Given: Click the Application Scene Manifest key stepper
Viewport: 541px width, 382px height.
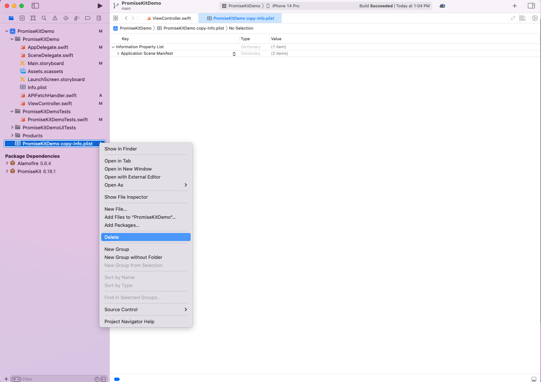Looking at the screenshot, I should pyautogui.click(x=234, y=54).
